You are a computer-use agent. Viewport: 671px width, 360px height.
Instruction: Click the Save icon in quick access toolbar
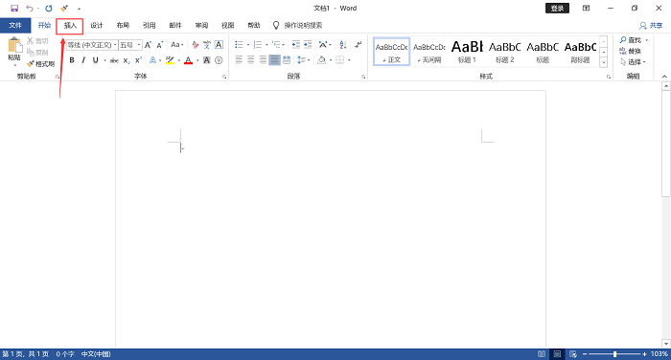tap(14, 8)
